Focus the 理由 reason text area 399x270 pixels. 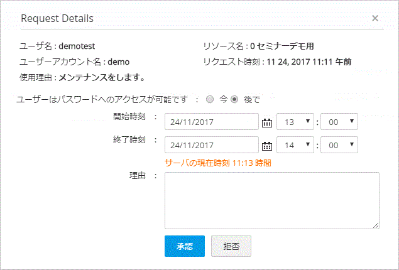271,200
